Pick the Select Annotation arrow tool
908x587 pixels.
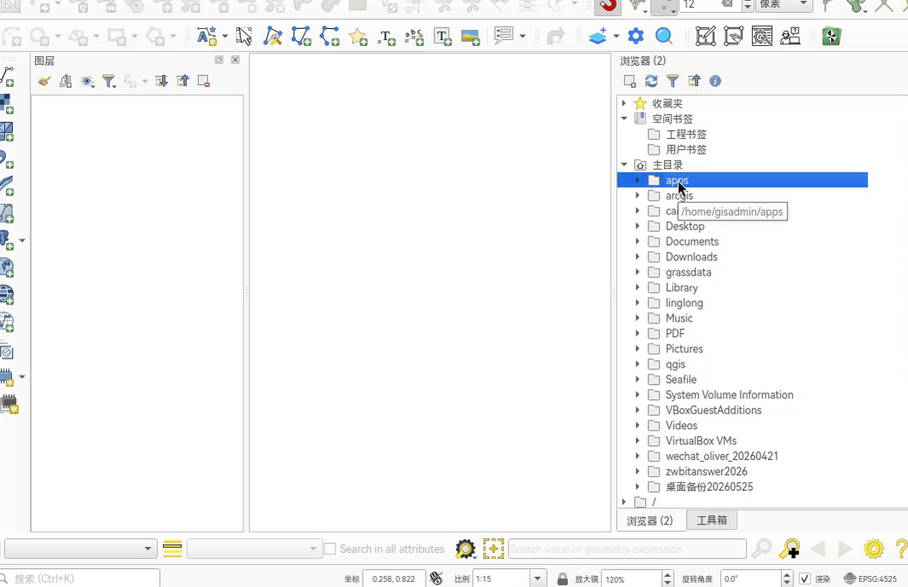(244, 37)
